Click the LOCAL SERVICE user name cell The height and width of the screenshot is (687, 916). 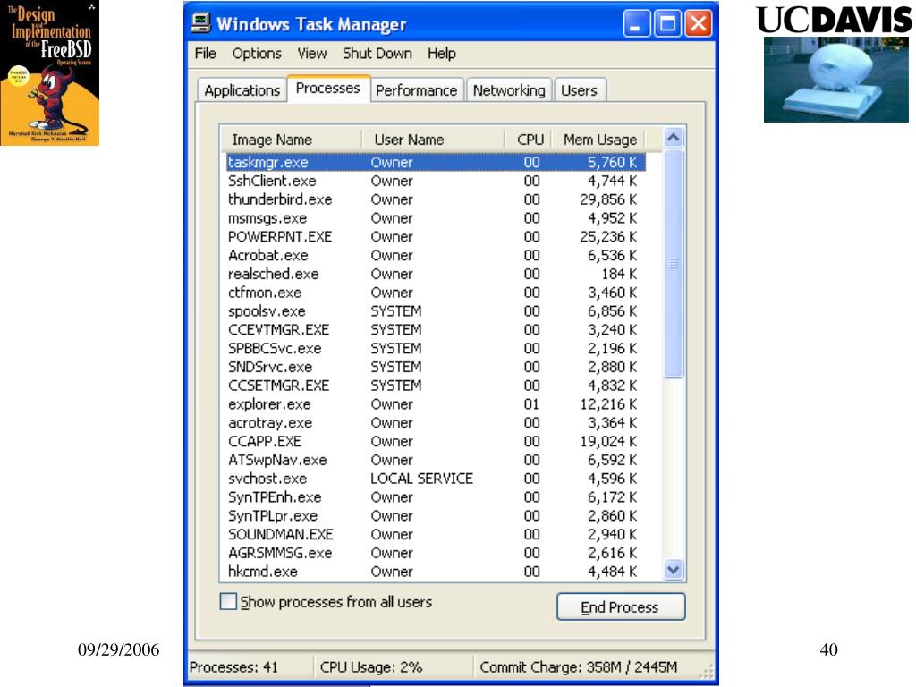[421, 479]
